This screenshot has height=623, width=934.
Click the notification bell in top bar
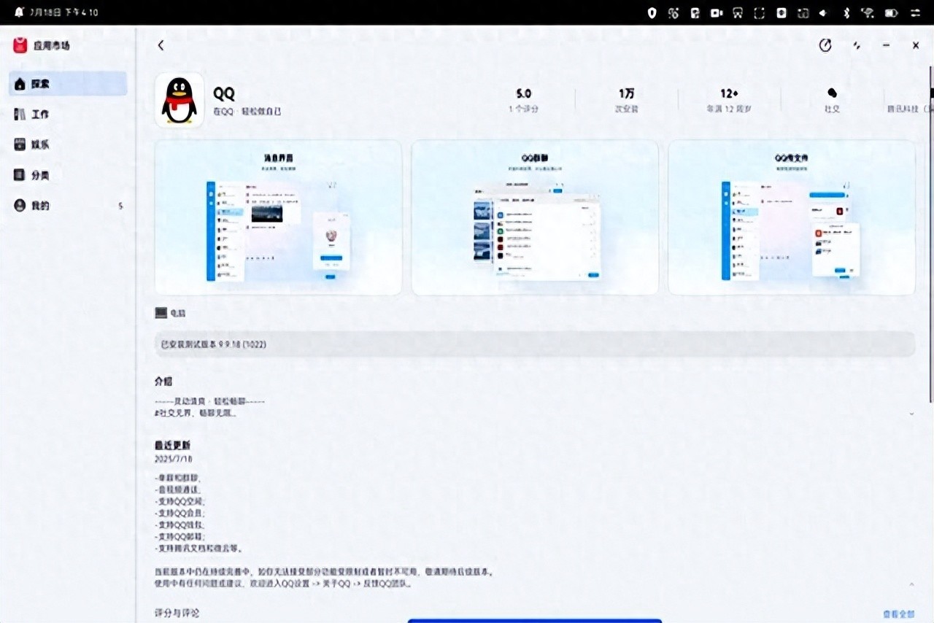[x=18, y=12]
